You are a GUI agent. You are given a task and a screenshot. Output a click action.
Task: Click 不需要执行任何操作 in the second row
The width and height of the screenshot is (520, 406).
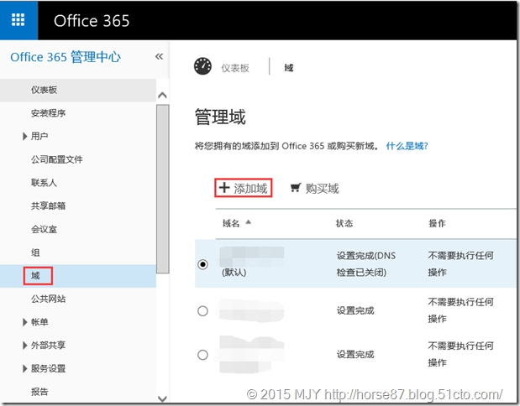click(x=460, y=310)
